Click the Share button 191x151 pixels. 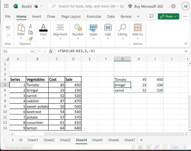point(169,16)
